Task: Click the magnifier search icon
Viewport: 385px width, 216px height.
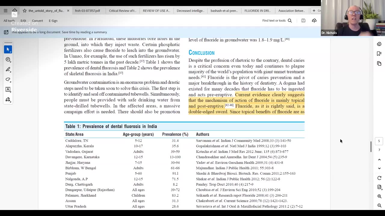Action: 290,20
